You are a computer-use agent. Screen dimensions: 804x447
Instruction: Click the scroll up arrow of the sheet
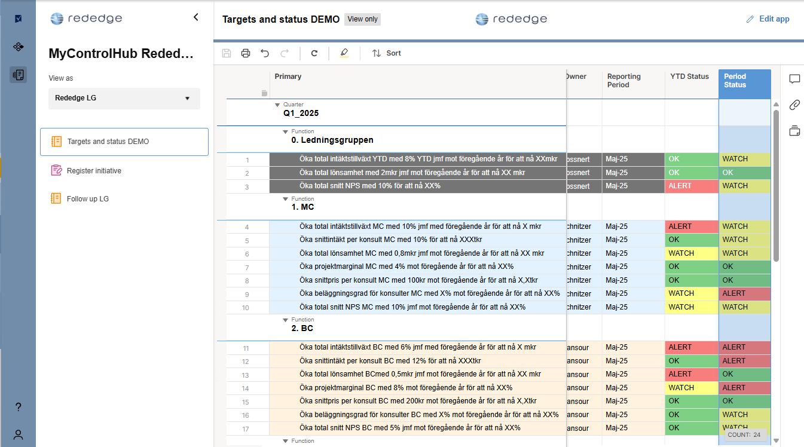[777, 105]
